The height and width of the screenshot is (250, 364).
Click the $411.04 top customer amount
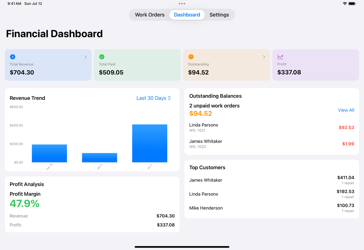[x=346, y=177]
